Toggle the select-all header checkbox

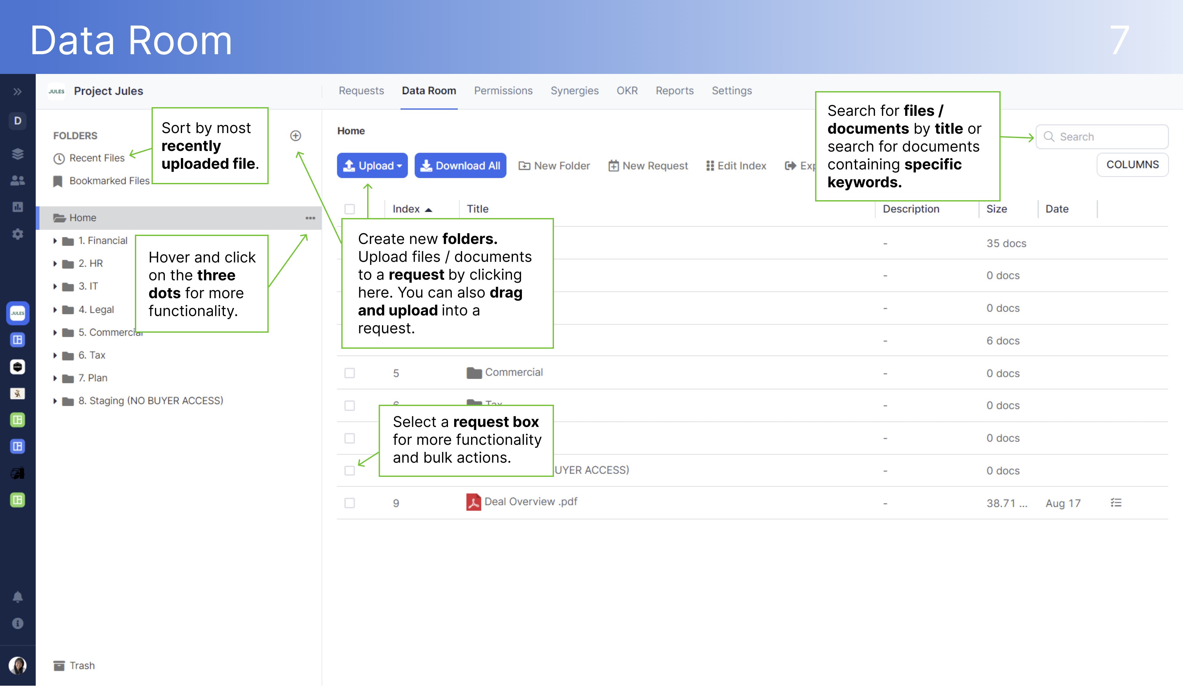[x=349, y=209]
